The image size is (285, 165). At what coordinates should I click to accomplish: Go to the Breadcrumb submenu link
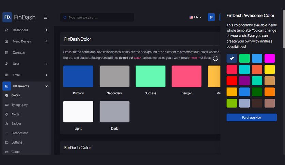20,133
